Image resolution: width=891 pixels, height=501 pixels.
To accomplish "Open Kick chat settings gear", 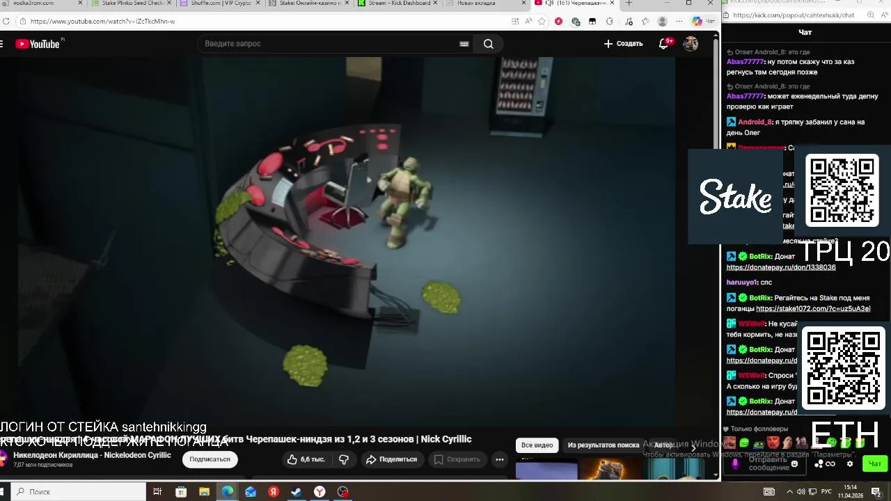I will coord(850,463).
